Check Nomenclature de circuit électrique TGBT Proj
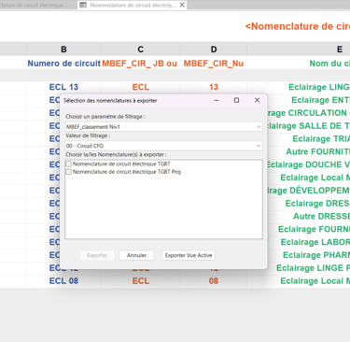This screenshot has height=342, width=350. (x=69, y=172)
